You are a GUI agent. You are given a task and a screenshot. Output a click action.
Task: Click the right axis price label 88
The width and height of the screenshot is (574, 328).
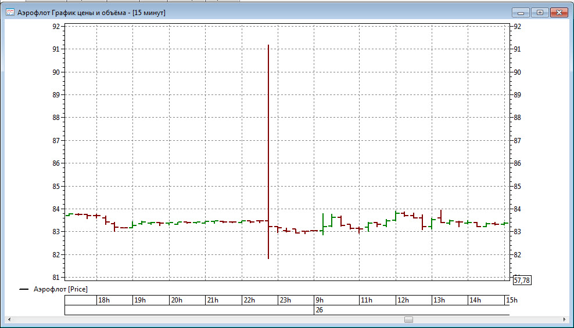[x=518, y=118]
